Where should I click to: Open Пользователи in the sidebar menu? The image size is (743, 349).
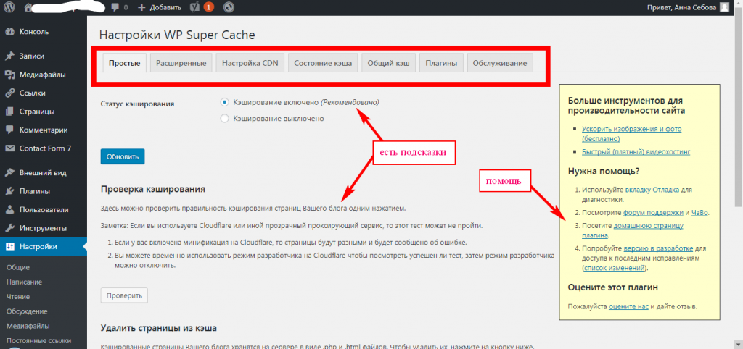click(x=44, y=210)
